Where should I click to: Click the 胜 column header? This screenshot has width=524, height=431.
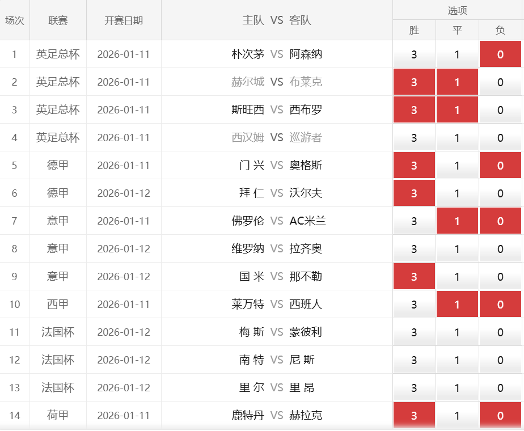point(415,31)
